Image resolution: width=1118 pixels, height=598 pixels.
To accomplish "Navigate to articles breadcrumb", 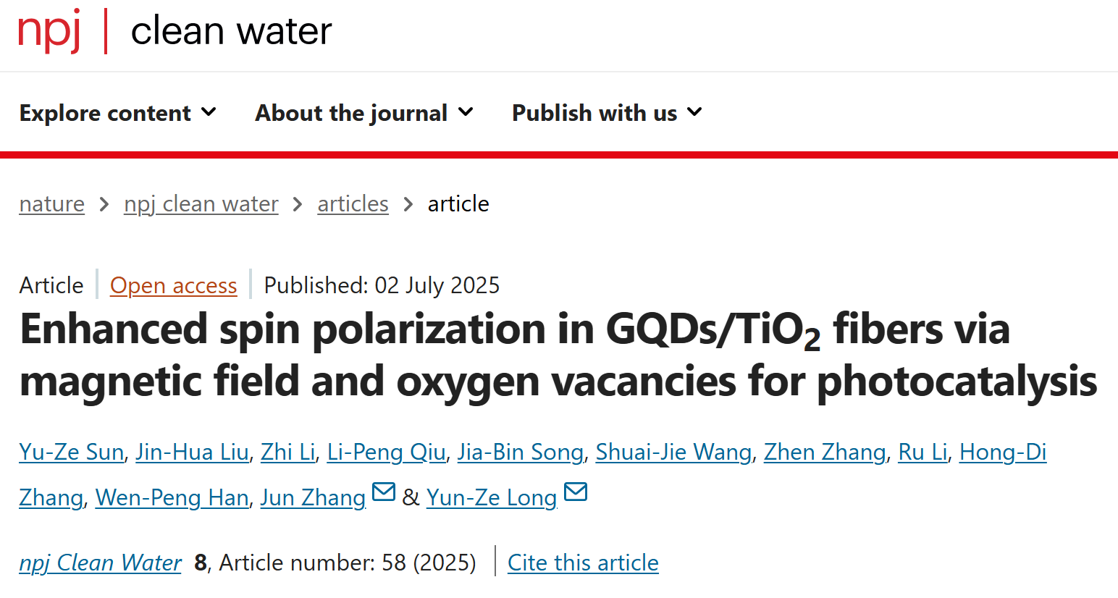I will coord(353,204).
